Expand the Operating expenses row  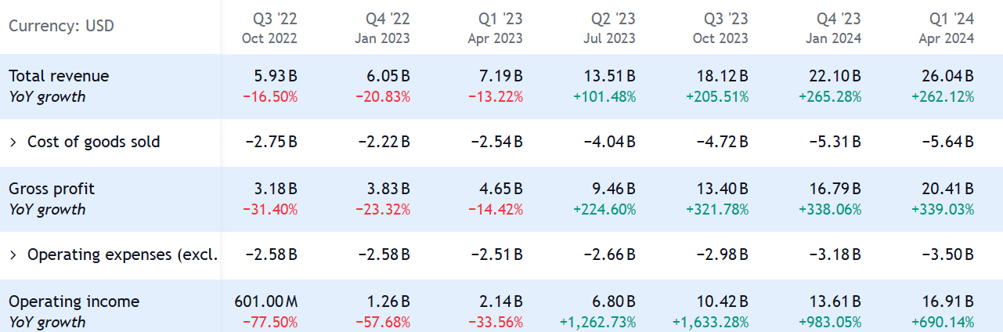[x=13, y=255]
